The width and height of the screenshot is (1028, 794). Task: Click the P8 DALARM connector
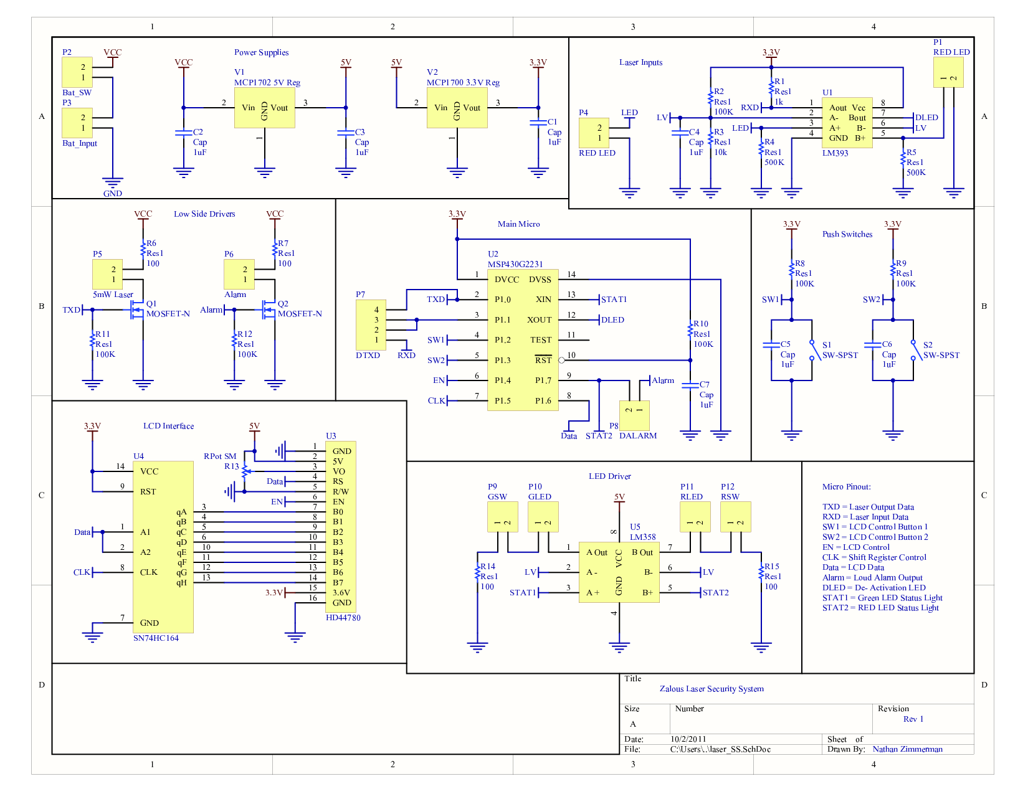click(634, 415)
